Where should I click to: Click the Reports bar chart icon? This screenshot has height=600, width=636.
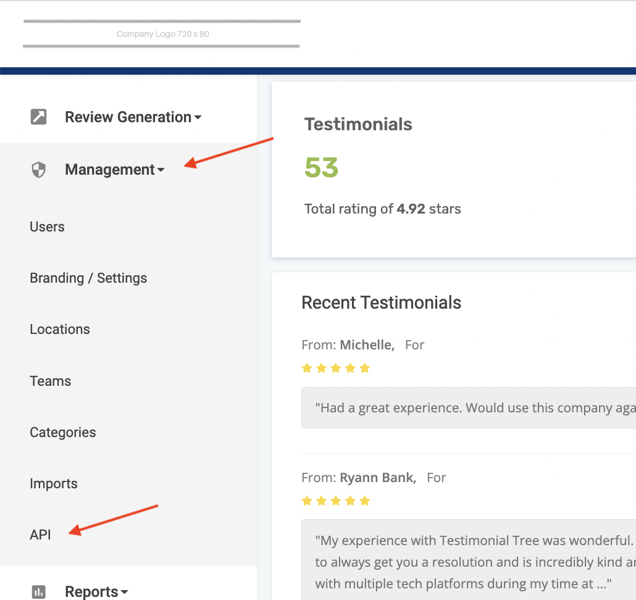pos(38,592)
